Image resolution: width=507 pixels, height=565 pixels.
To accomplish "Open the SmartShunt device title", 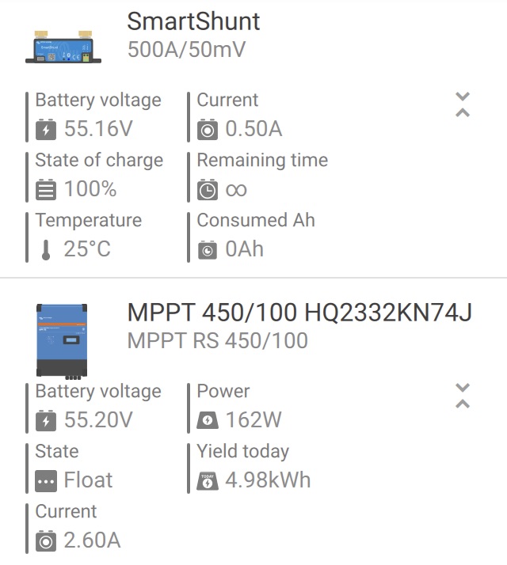I will (193, 21).
